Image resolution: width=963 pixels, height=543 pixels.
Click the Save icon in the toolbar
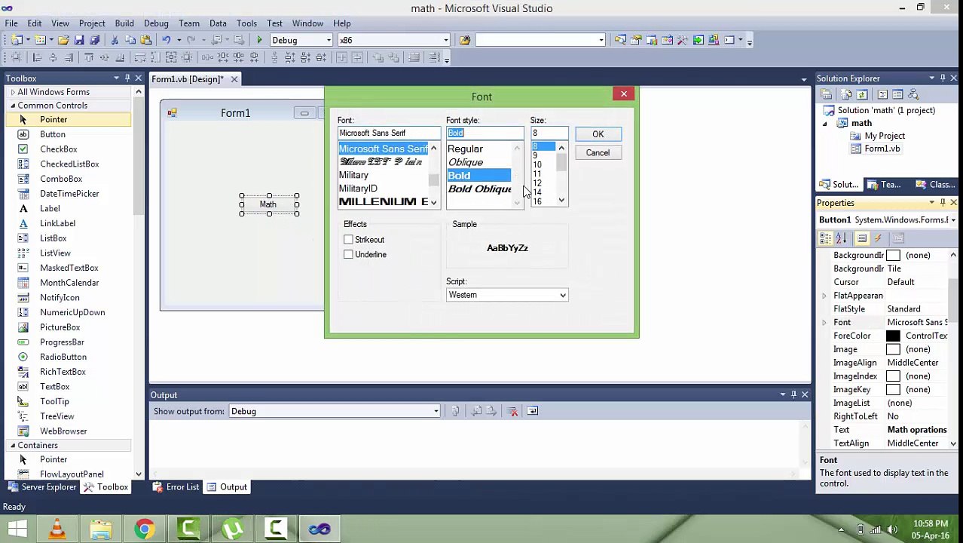coord(79,40)
